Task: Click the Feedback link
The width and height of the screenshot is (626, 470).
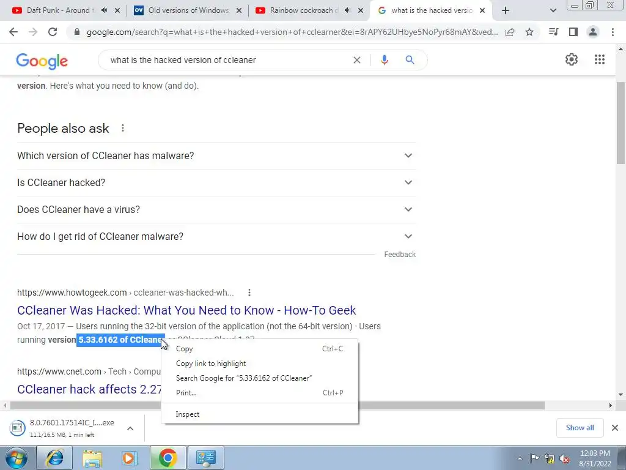Action: [x=400, y=255]
